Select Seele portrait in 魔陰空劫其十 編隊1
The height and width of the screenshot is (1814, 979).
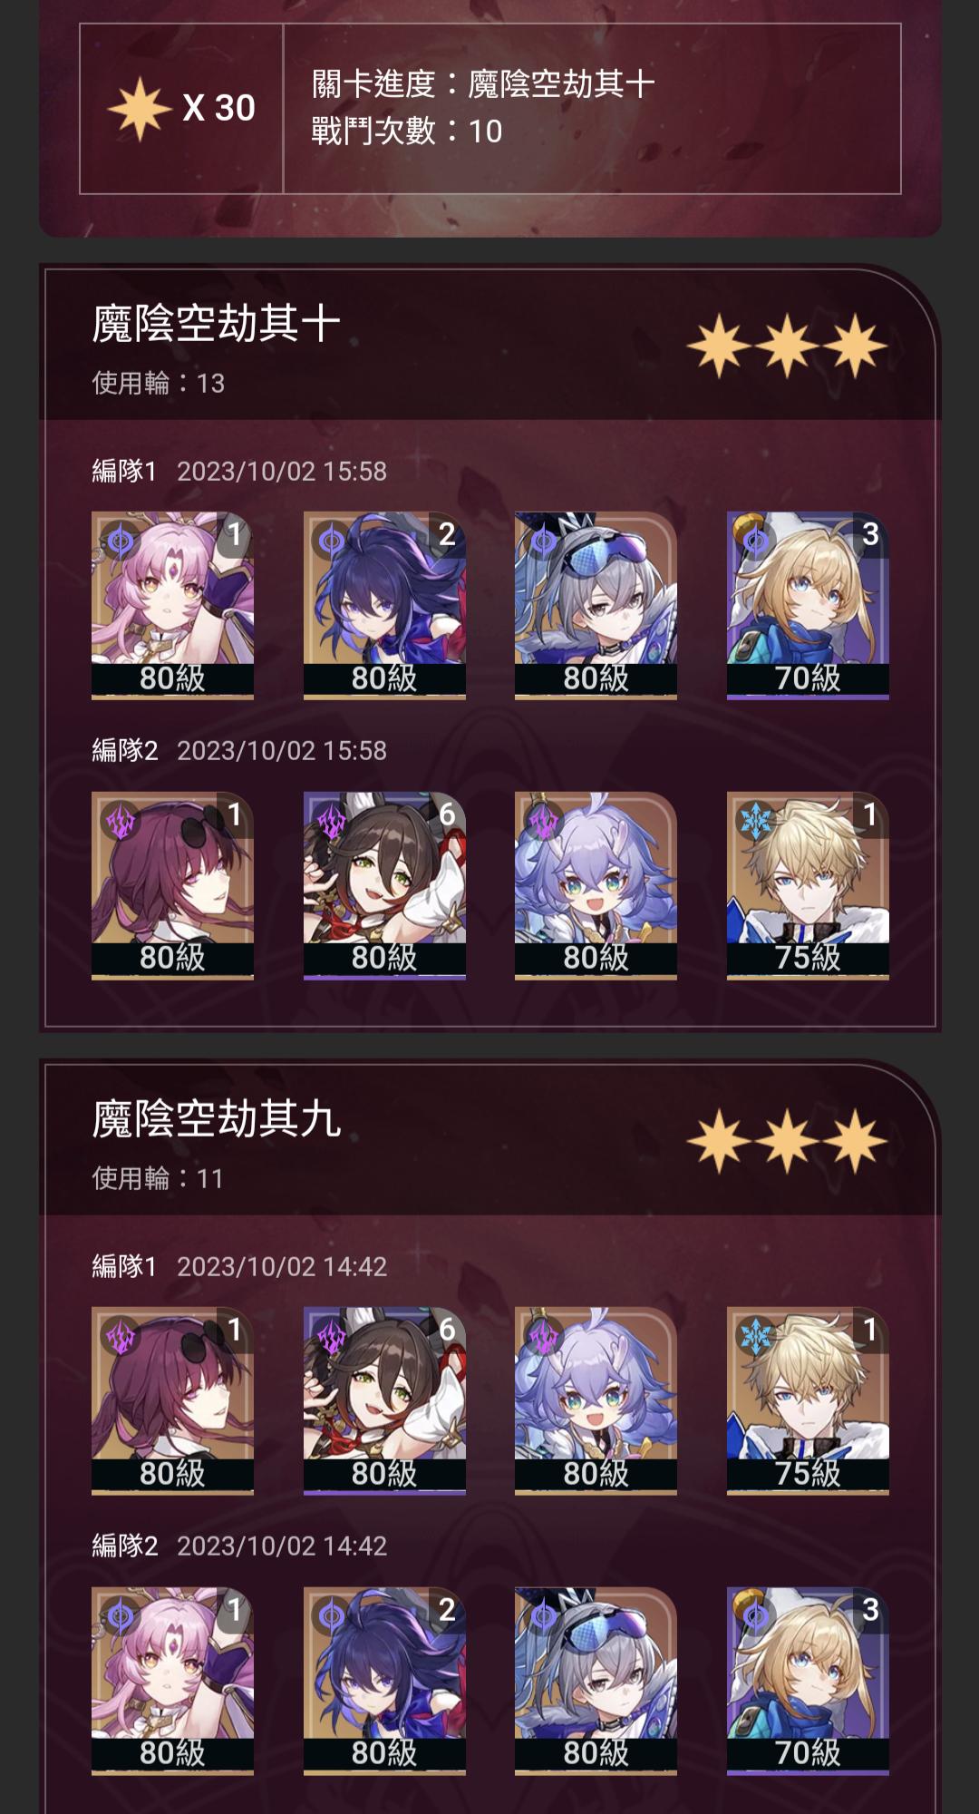tap(384, 605)
